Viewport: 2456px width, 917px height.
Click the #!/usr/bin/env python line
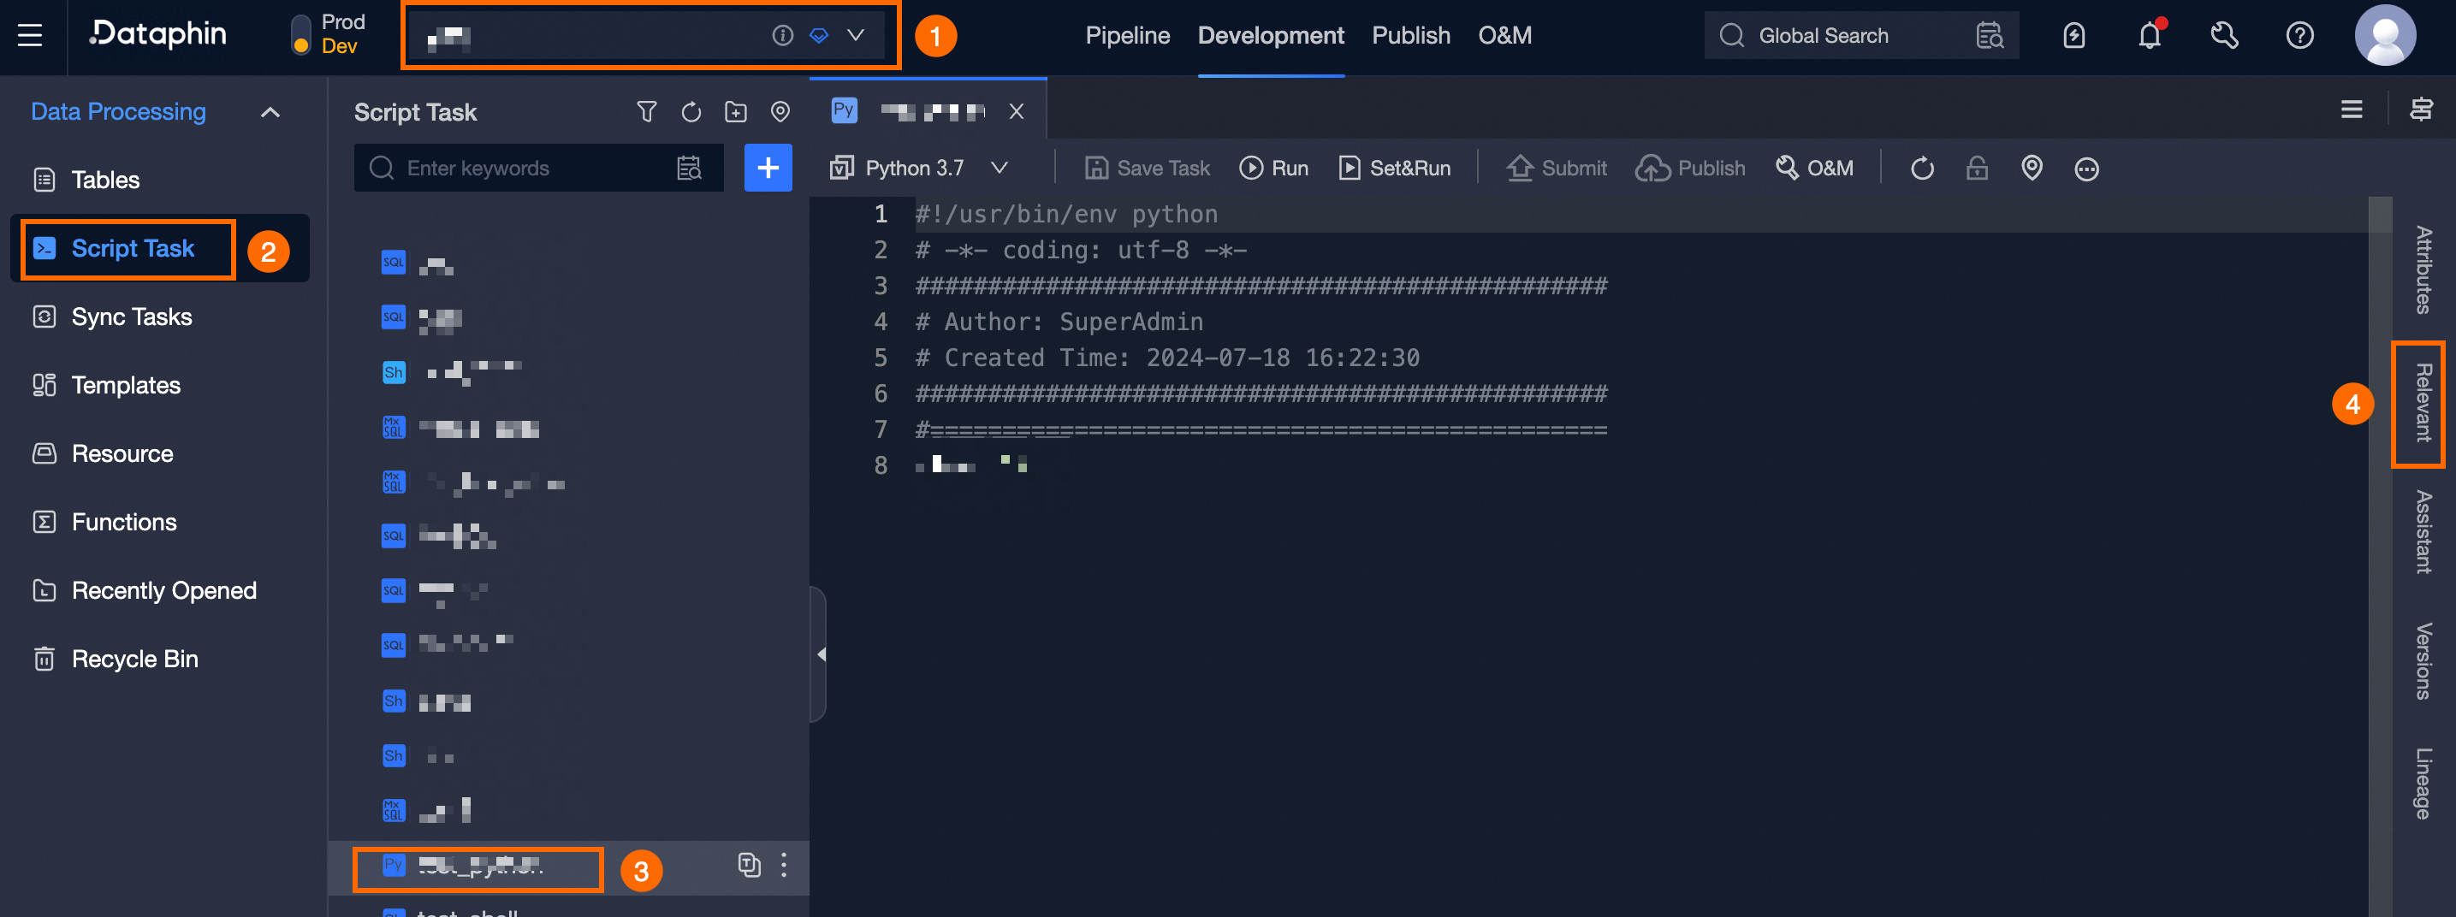(x=1066, y=215)
